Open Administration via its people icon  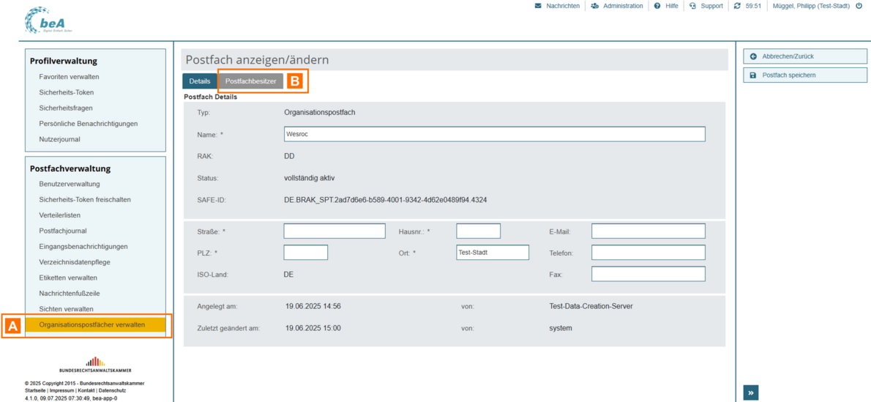[x=594, y=6]
